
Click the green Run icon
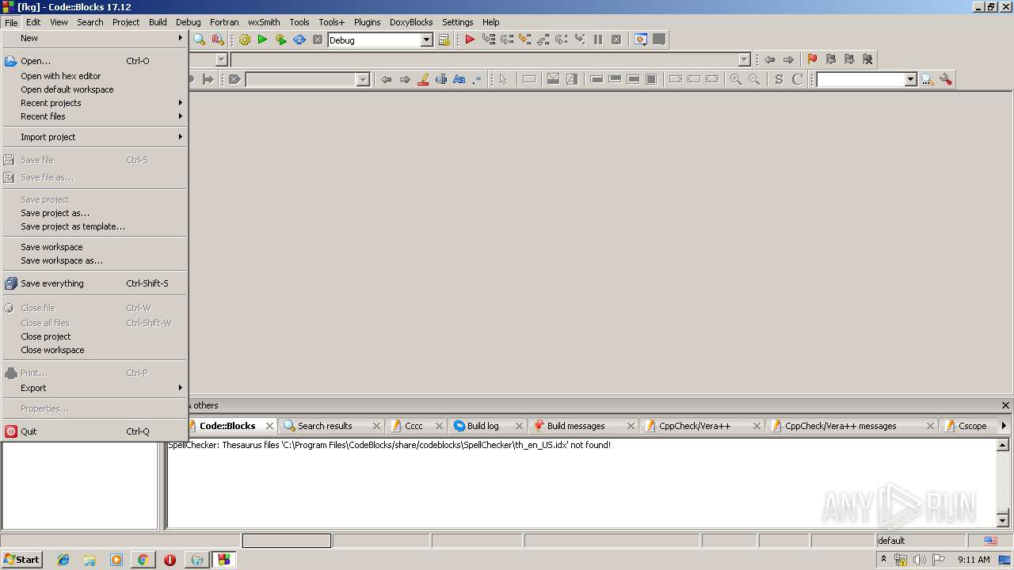coord(262,40)
